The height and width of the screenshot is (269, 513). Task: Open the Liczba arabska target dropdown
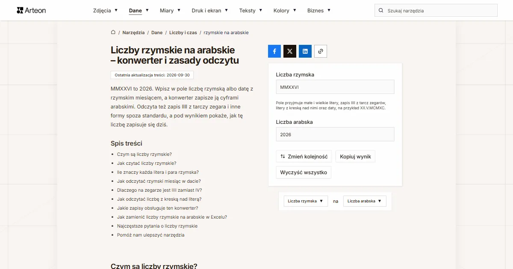click(365, 201)
